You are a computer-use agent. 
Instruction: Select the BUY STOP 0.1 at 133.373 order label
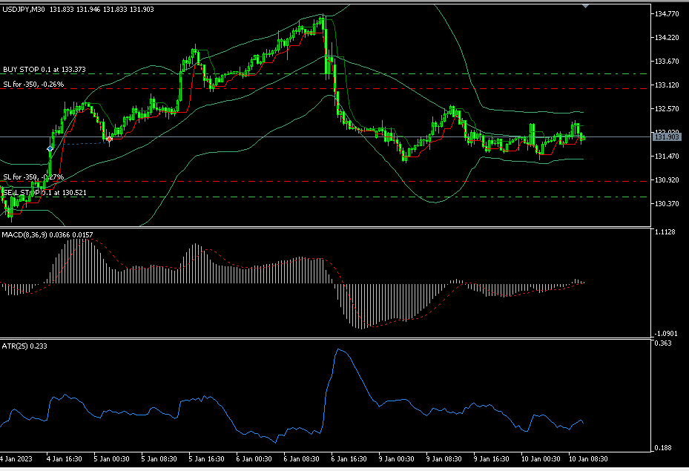44,70
